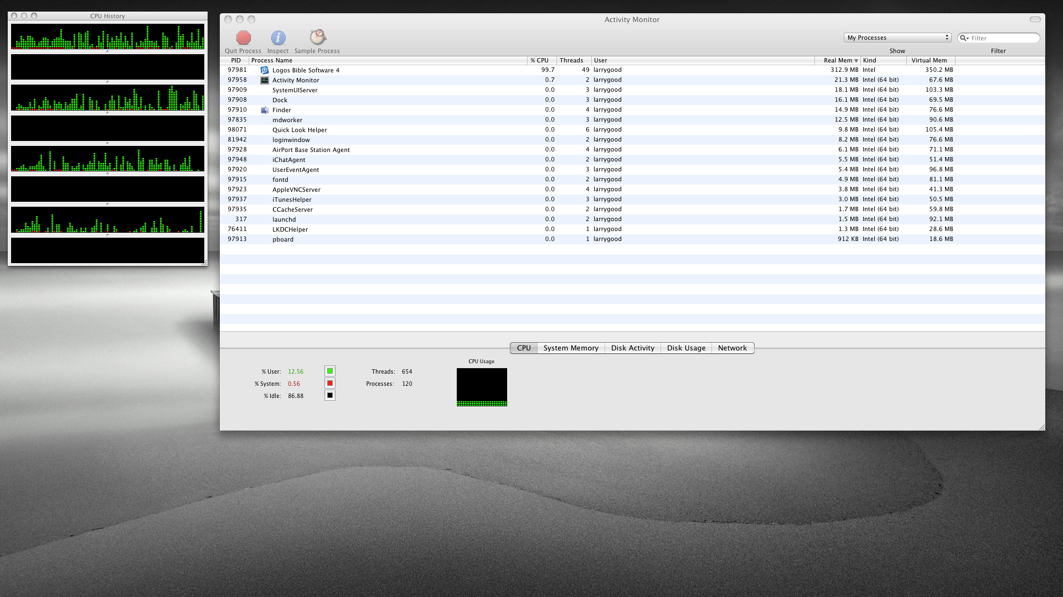Click the Sample Process icon
The height and width of the screenshot is (597, 1063).
coord(317,37)
